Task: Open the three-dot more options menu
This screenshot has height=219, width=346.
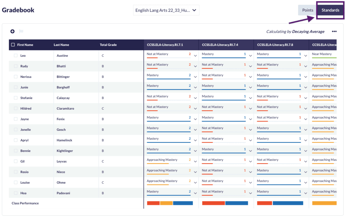Action: (334, 32)
